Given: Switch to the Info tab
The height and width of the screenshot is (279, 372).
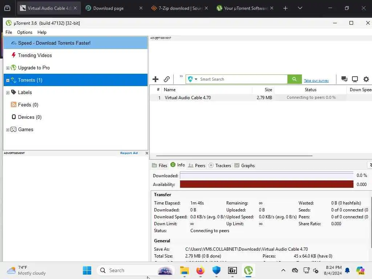Looking at the screenshot, I should (x=178, y=165).
